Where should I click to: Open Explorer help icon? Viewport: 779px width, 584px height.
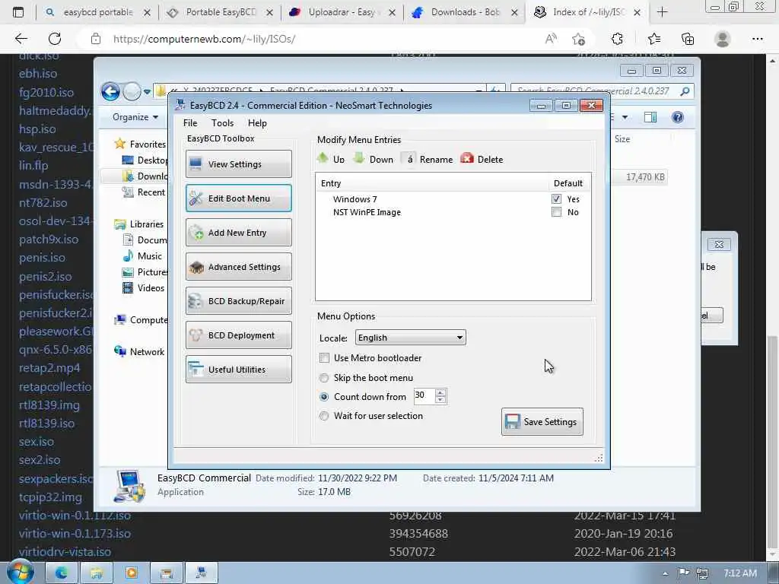tap(677, 117)
